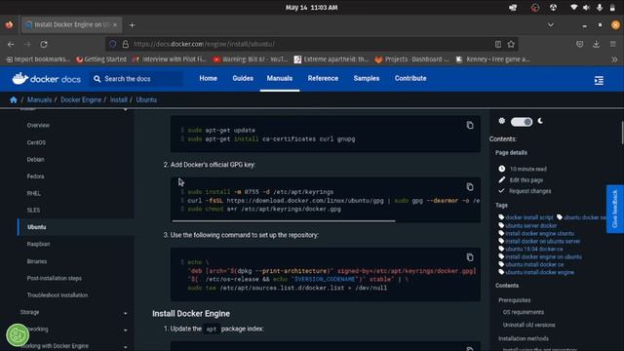The width and height of the screenshot is (624, 351).
Task: Click the dark theme moon icon
Action: coord(540,121)
